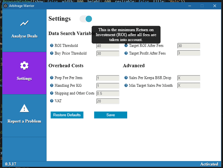Click the Target ROI After Fees field
Image resolution: width=223 pixels, height=168 pixels.
click(x=189, y=46)
